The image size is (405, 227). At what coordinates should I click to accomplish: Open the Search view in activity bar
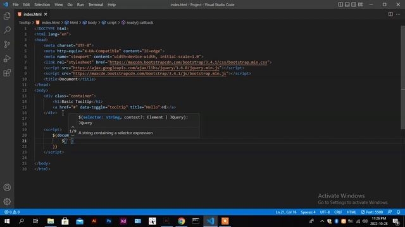click(7, 30)
